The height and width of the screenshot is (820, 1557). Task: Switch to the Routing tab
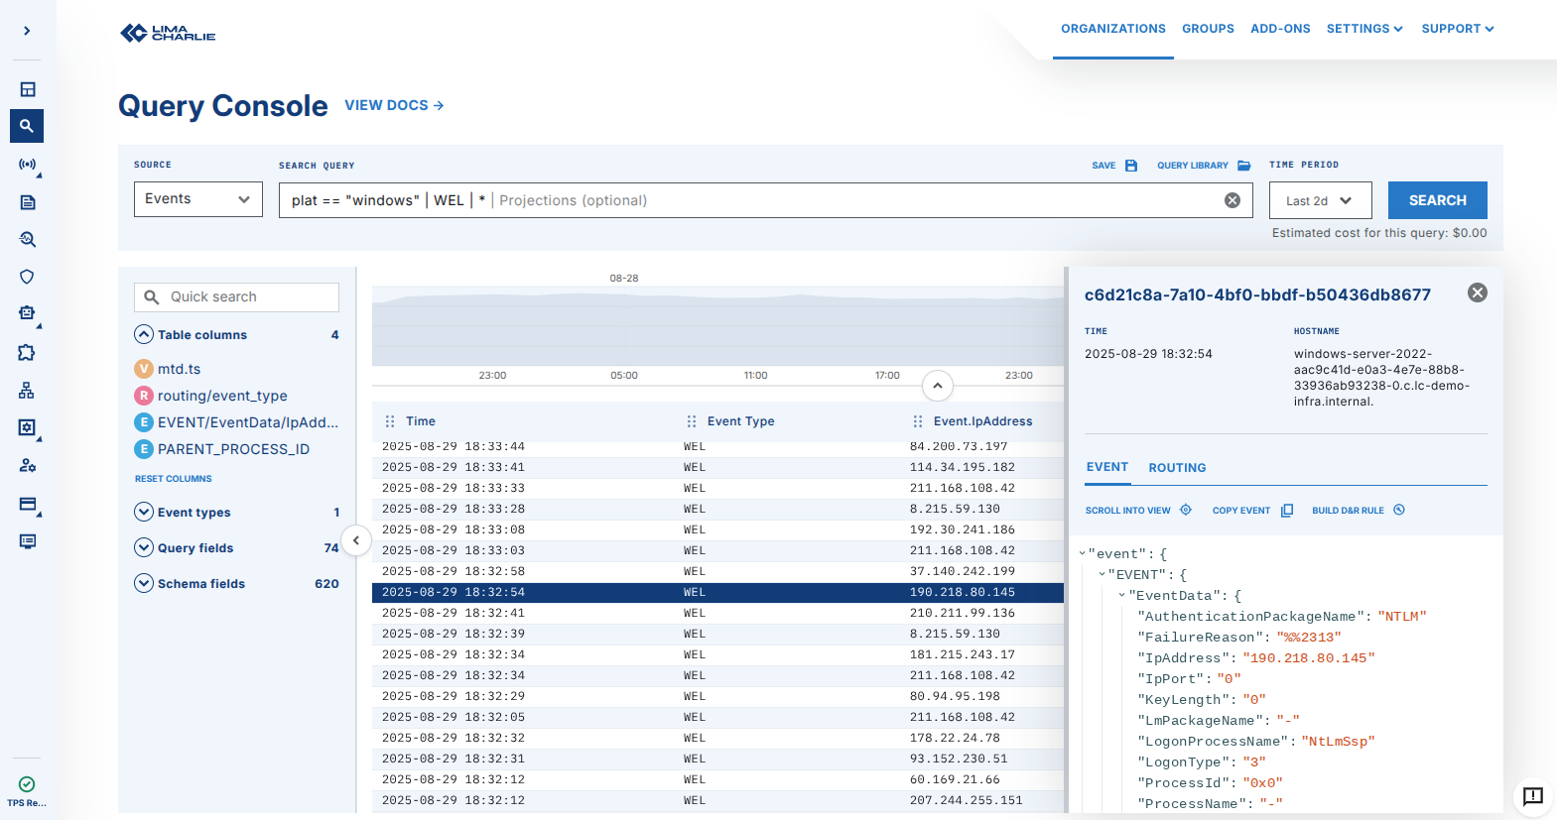tap(1177, 468)
